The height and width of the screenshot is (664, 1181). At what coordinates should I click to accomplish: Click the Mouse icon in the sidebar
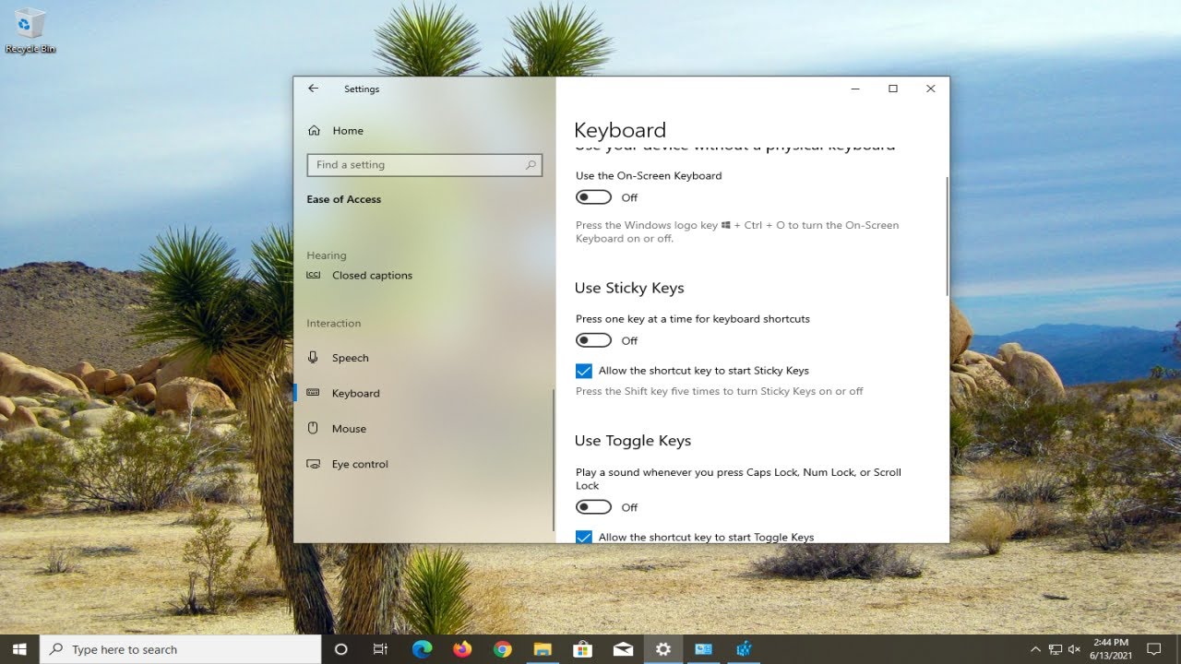point(314,428)
